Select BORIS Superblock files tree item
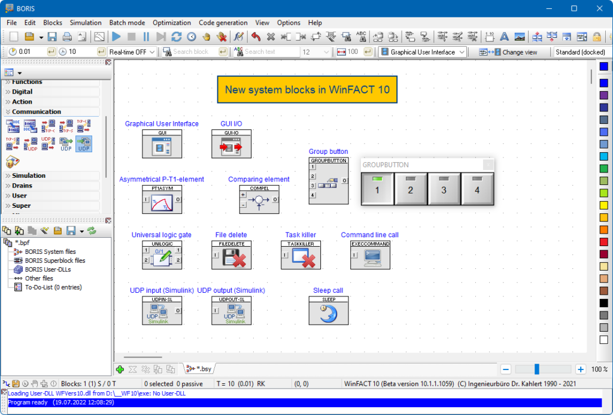Viewport: 613px width, 415px height. point(54,260)
